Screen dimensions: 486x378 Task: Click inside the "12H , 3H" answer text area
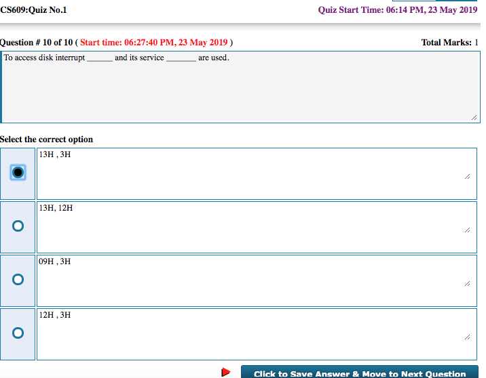pos(251,334)
